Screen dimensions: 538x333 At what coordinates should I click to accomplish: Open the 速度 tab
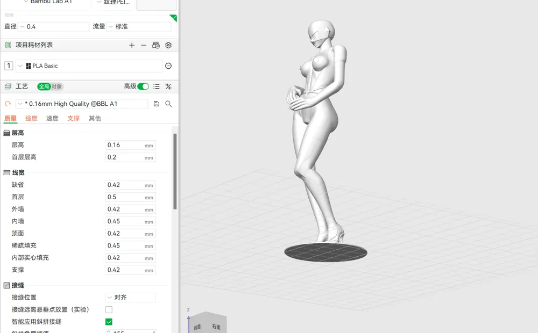(x=52, y=118)
